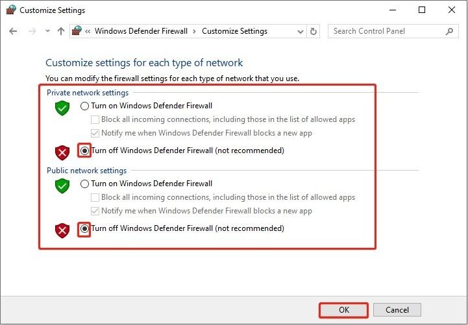This screenshot has height=325, width=468.
Task: Click the search magnifier icon
Action: coord(449,31)
